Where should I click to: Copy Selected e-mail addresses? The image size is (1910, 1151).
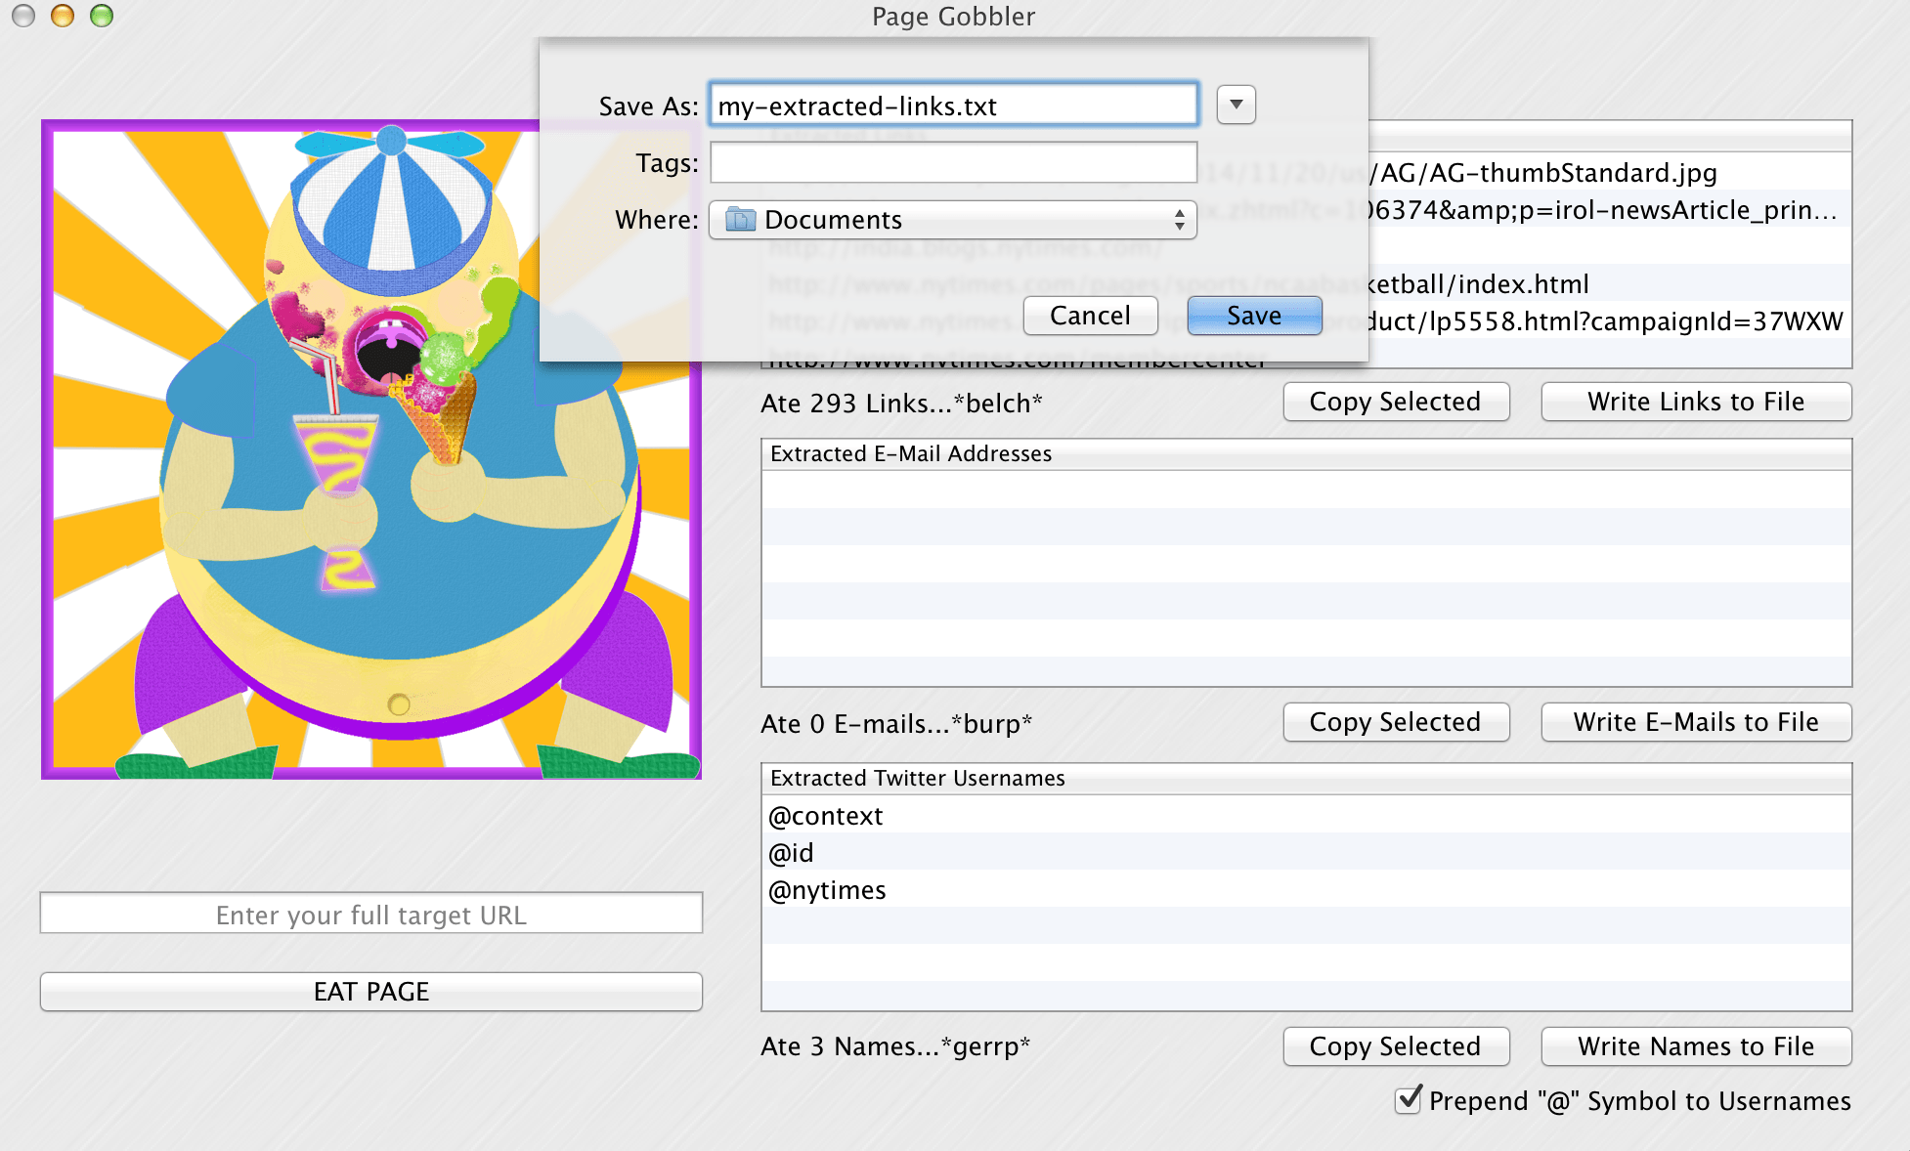pos(1396,722)
